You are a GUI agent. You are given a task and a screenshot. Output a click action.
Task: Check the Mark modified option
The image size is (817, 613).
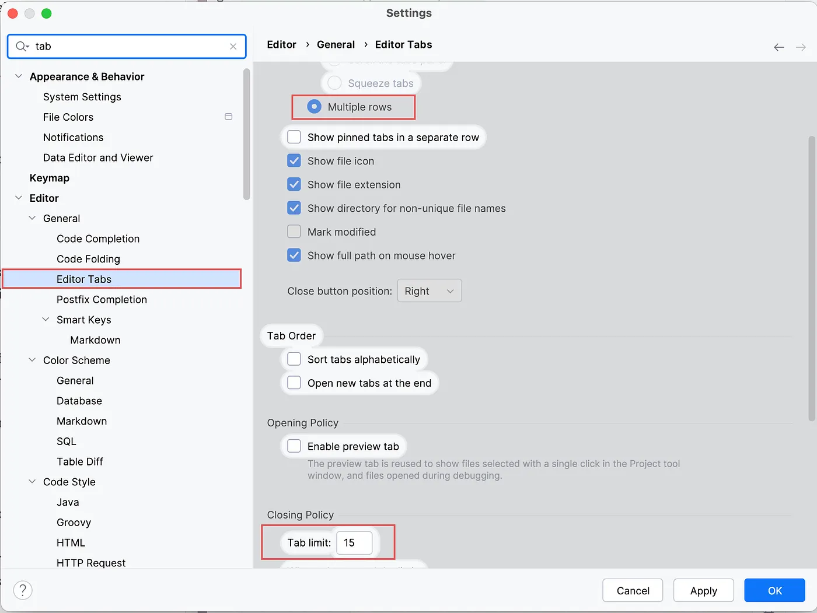pyautogui.click(x=294, y=232)
